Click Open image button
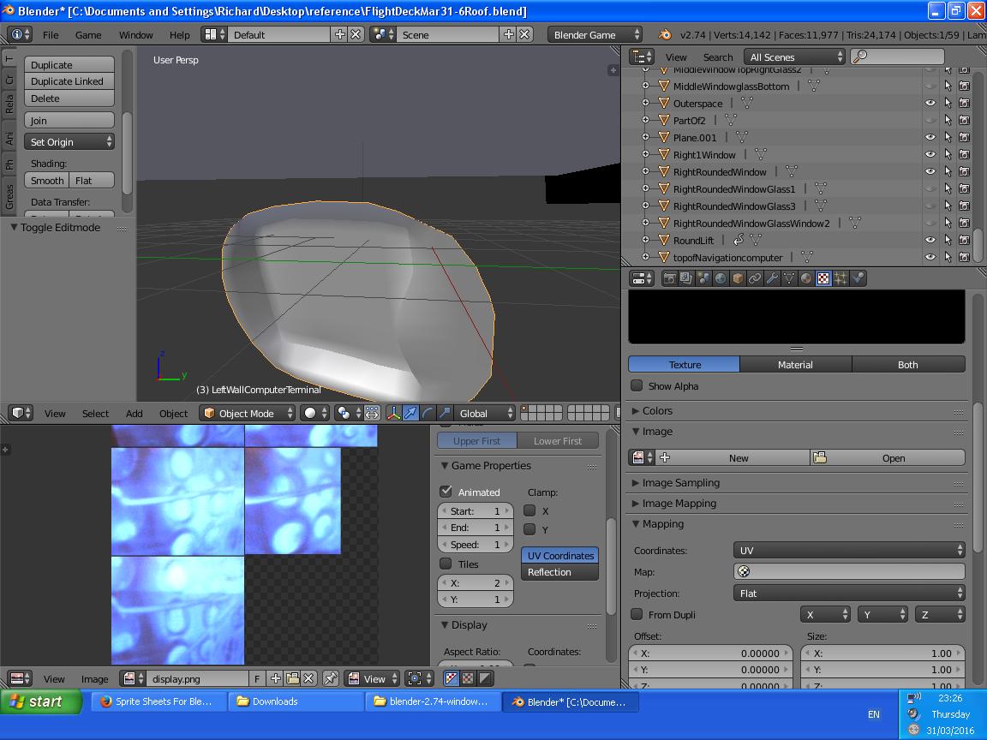Viewport: 987px width, 740px height. point(888,458)
